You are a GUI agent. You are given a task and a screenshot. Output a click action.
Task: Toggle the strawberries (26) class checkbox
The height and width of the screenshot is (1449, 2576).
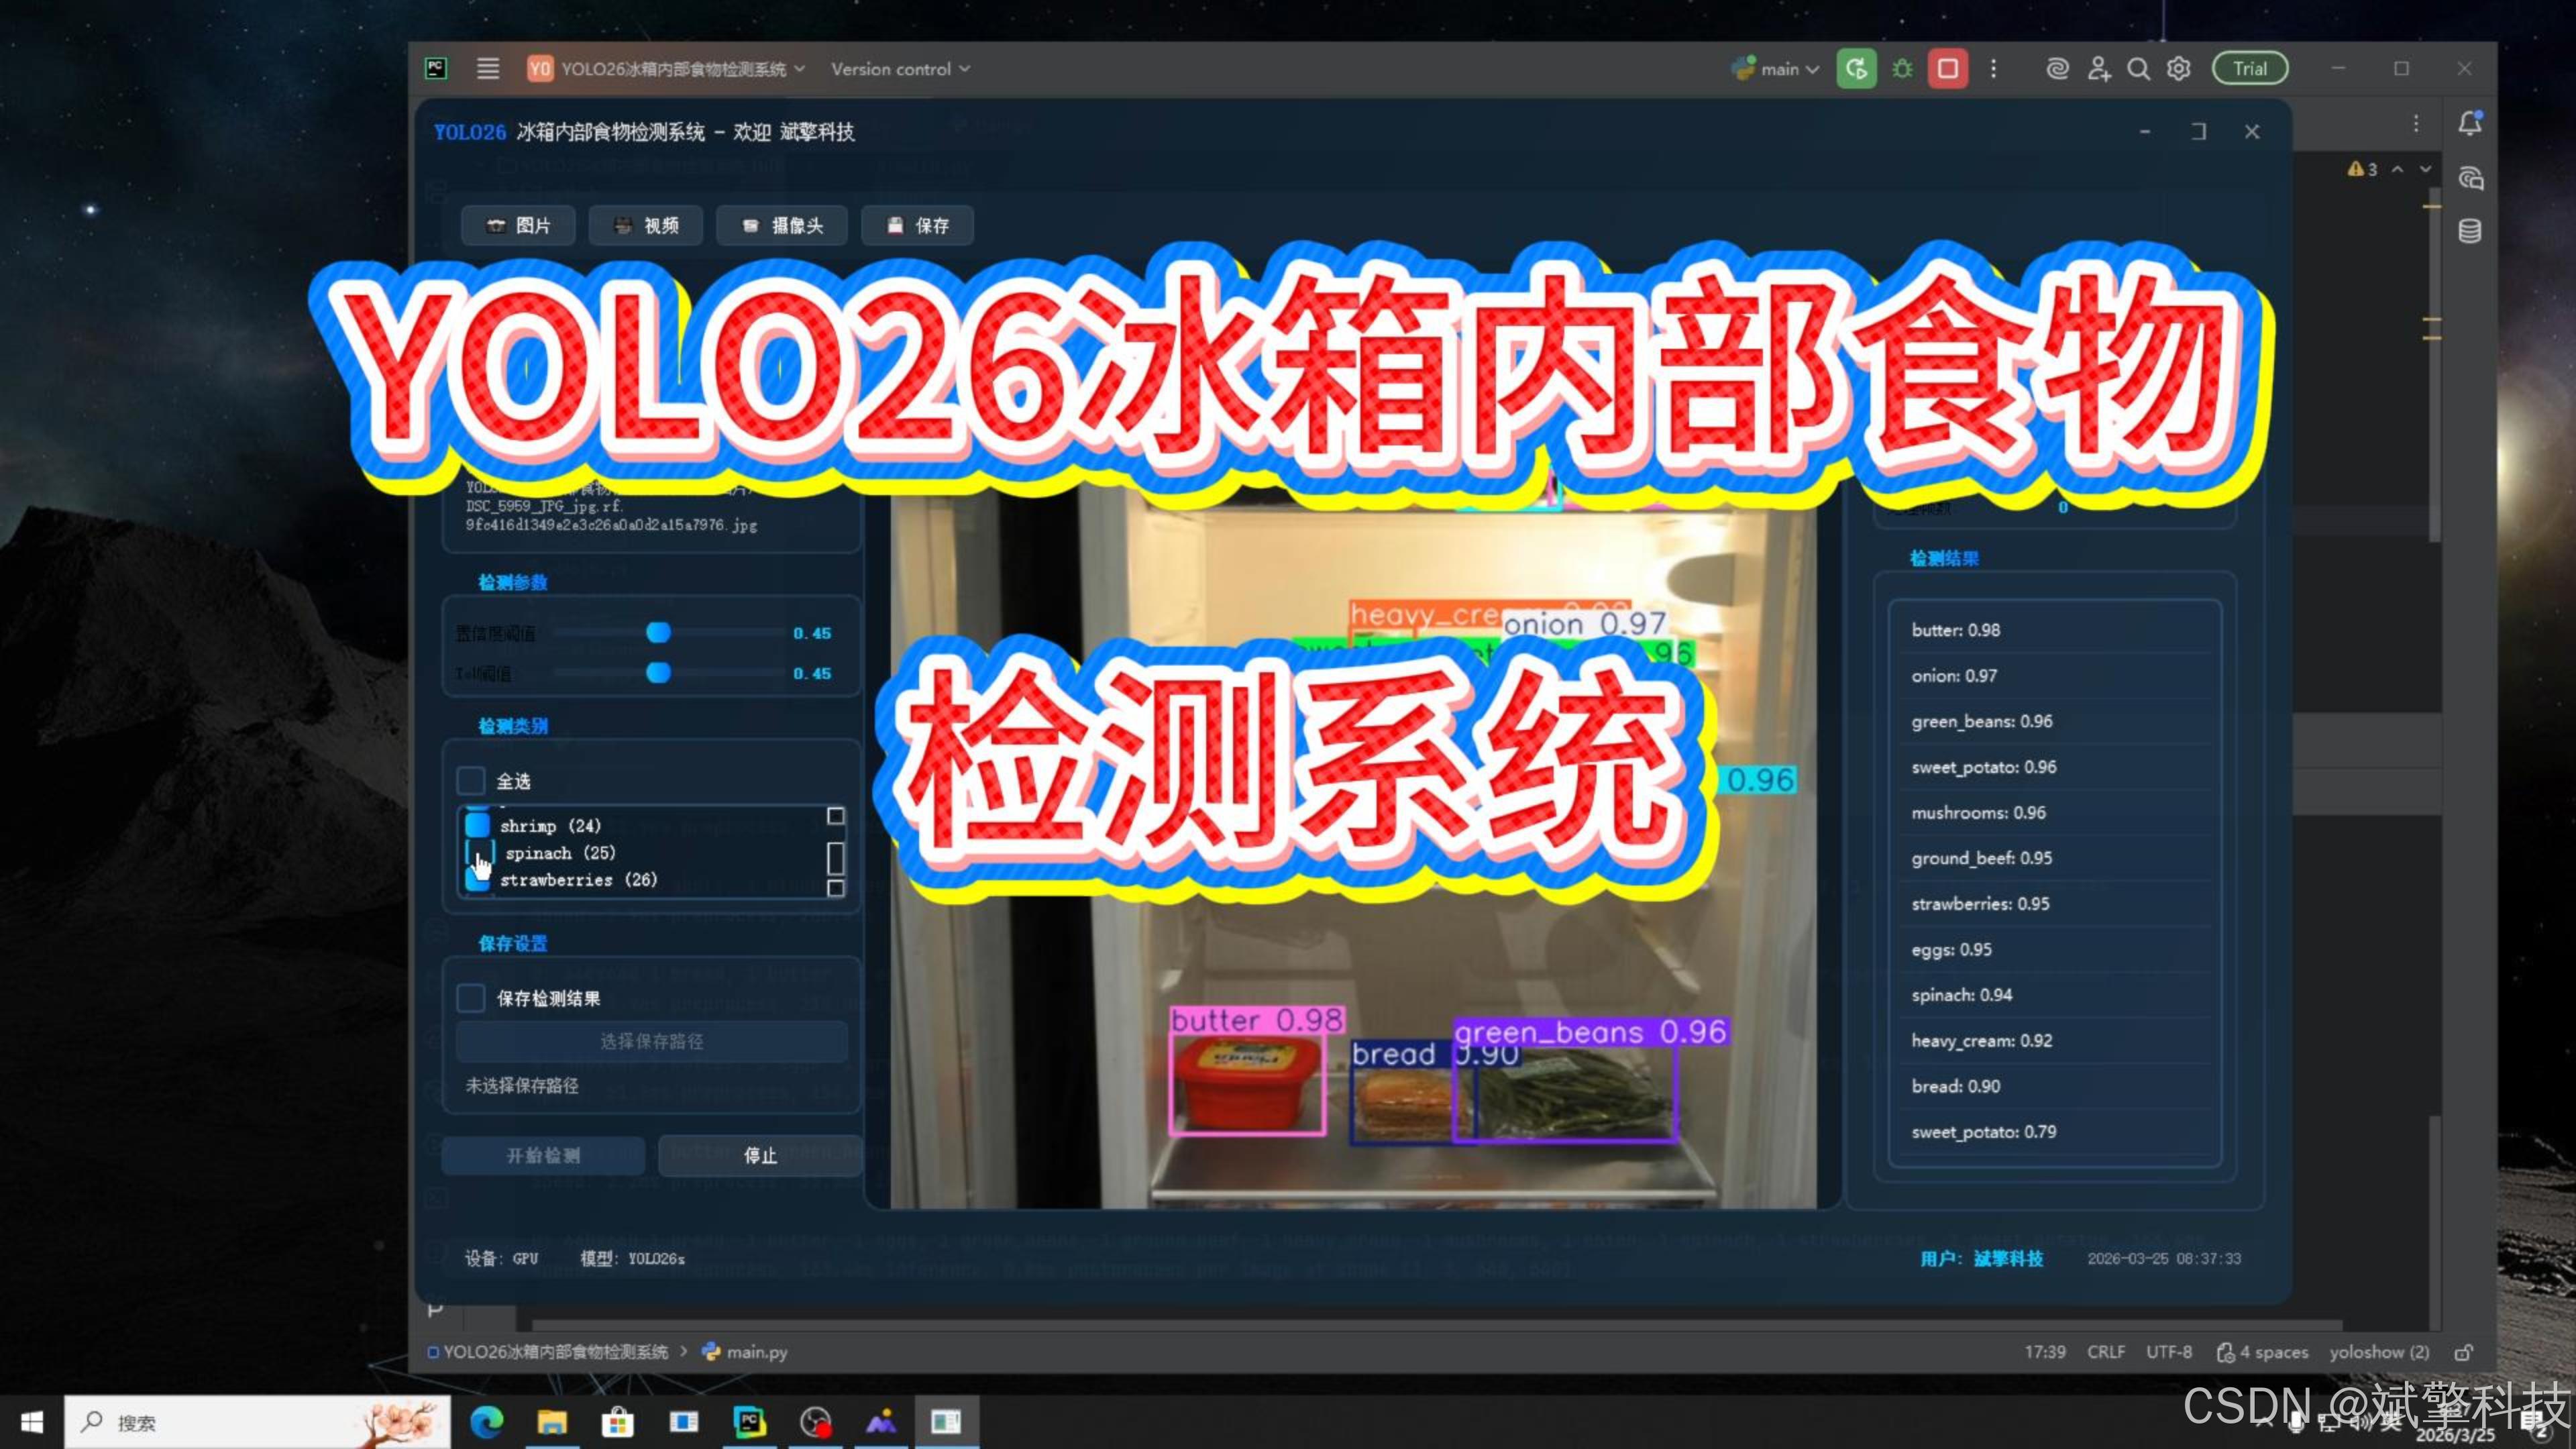click(x=478, y=881)
